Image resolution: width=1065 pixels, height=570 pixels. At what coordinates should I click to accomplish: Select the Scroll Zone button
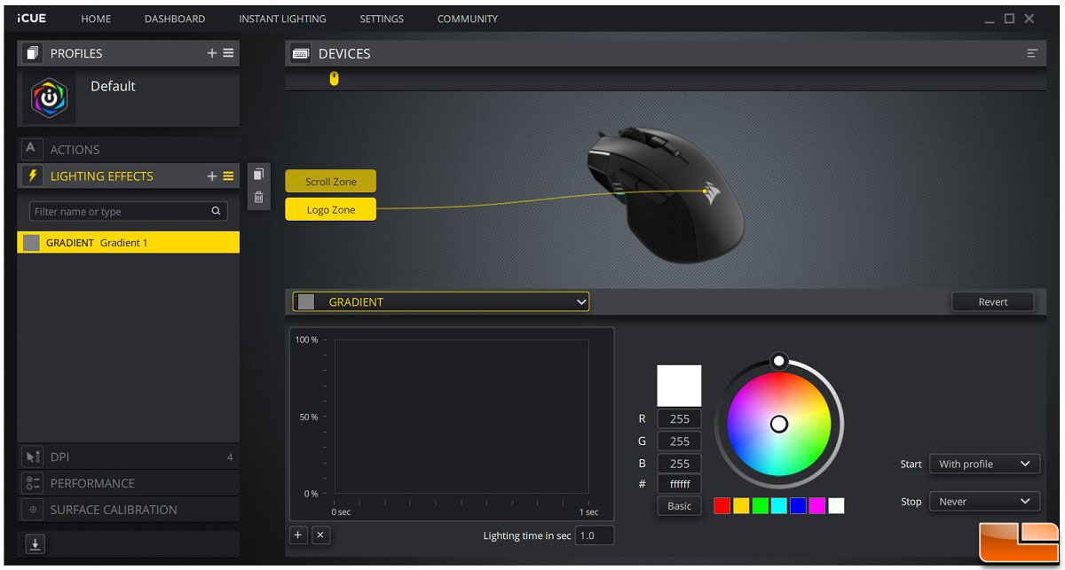click(331, 182)
